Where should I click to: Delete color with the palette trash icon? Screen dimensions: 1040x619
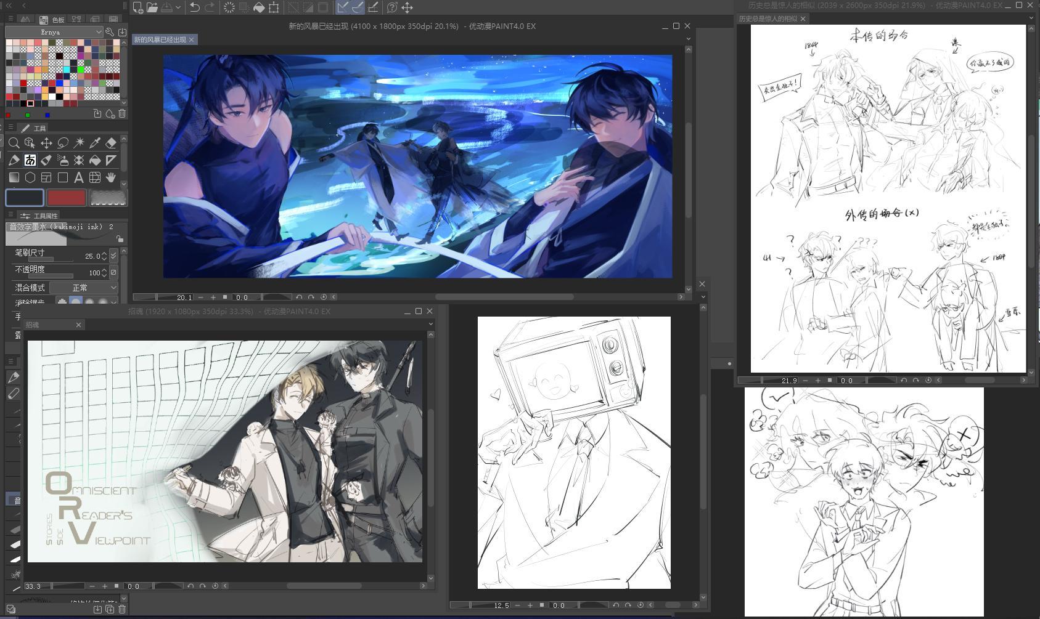click(x=122, y=114)
